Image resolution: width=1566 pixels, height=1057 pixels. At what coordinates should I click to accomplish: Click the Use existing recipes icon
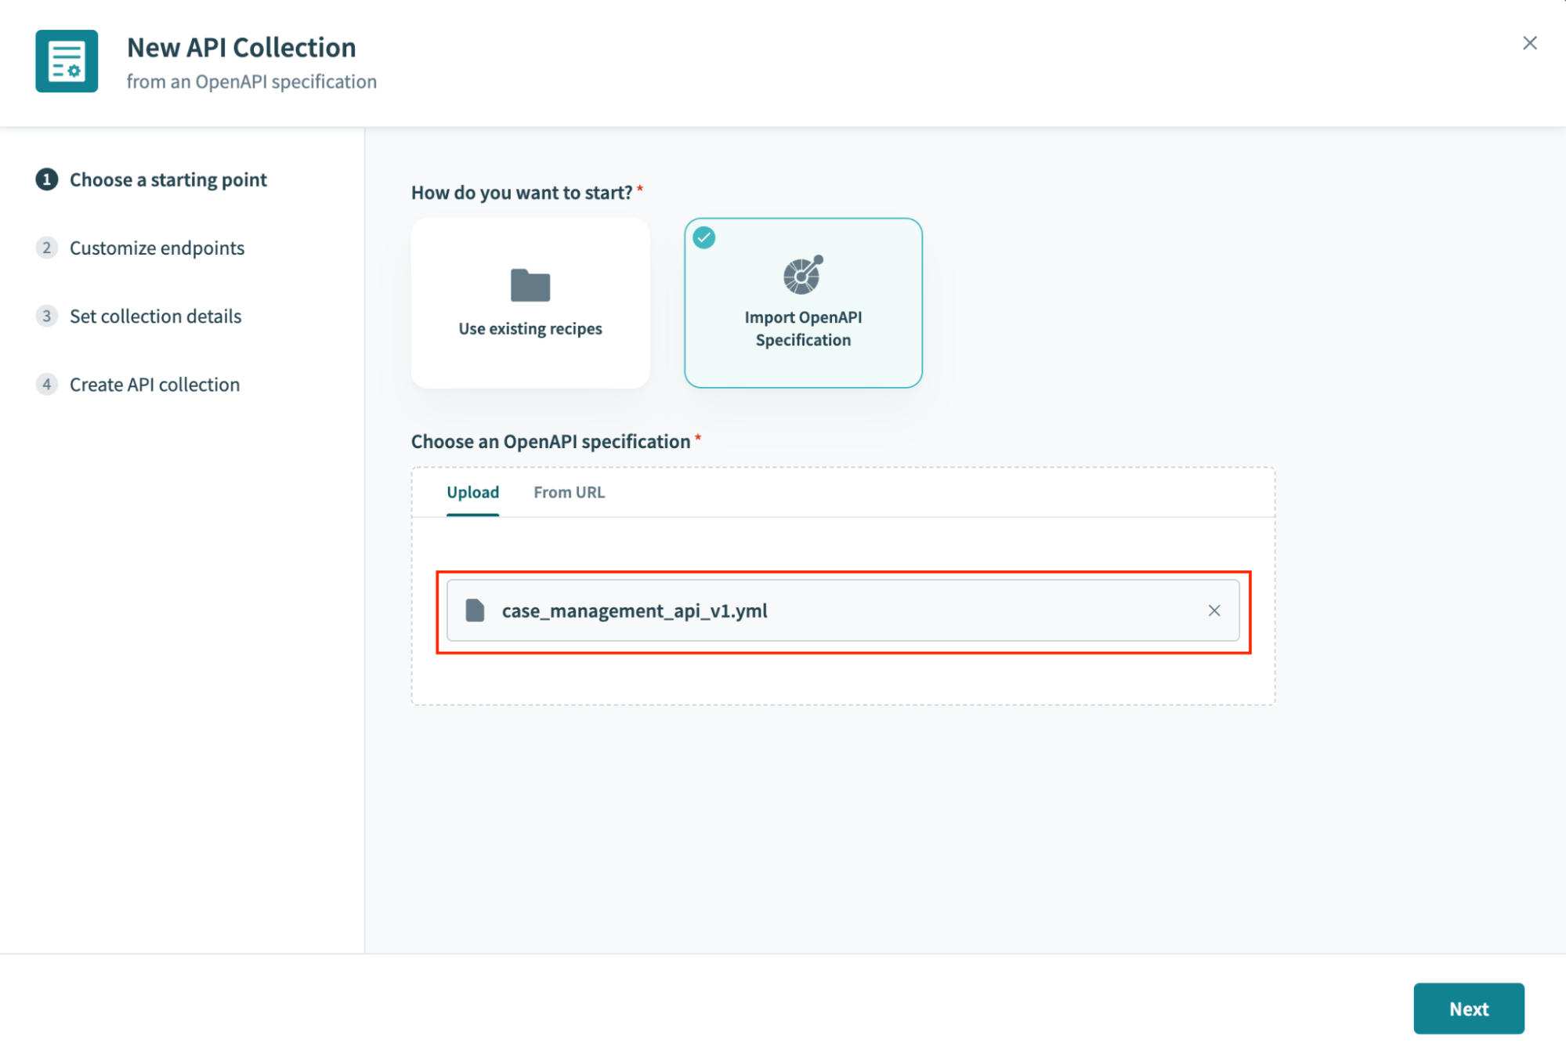[530, 284]
